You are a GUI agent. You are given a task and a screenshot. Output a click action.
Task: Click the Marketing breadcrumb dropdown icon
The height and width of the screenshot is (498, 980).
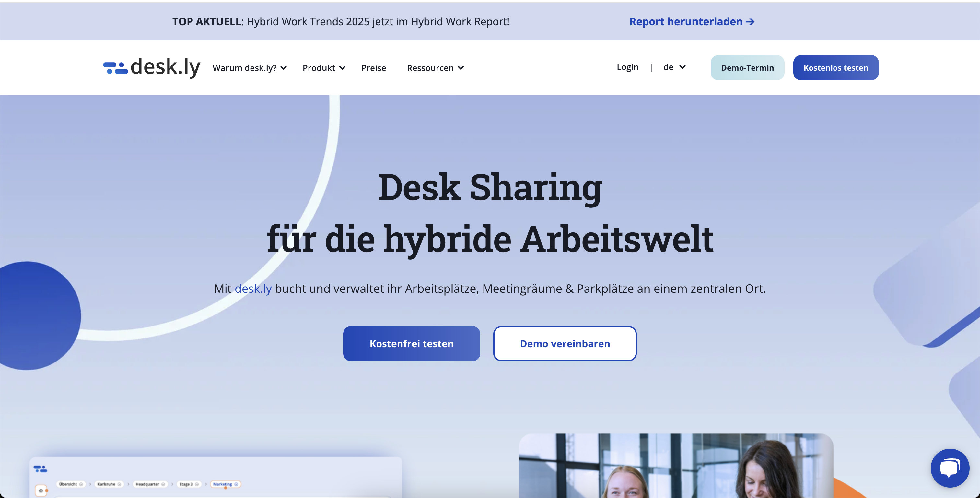click(x=236, y=484)
